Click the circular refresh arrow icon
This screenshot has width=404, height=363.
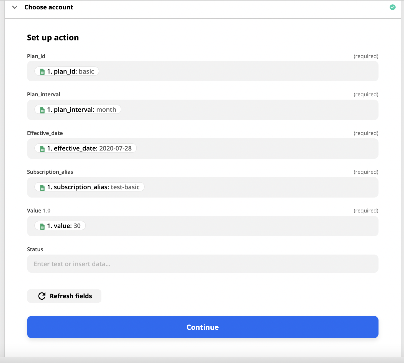pyautogui.click(x=42, y=296)
